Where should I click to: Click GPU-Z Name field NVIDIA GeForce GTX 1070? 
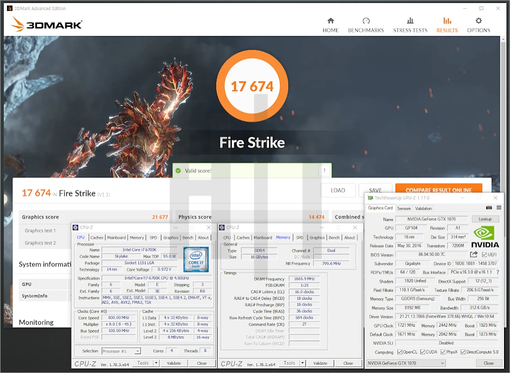coord(432,219)
